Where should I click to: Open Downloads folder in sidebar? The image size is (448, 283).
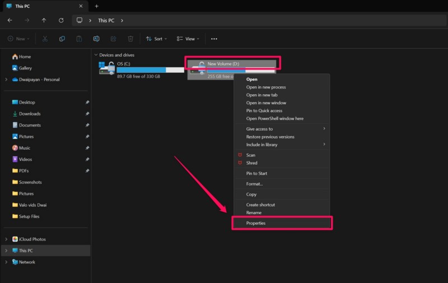coord(30,114)
